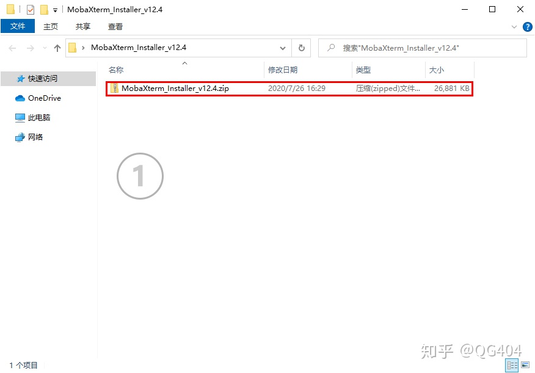Click the MobaXterm_Installer_v12.4 breadcrumb path
The height and width of the screenshot is (373, 535).
(139, 48)
